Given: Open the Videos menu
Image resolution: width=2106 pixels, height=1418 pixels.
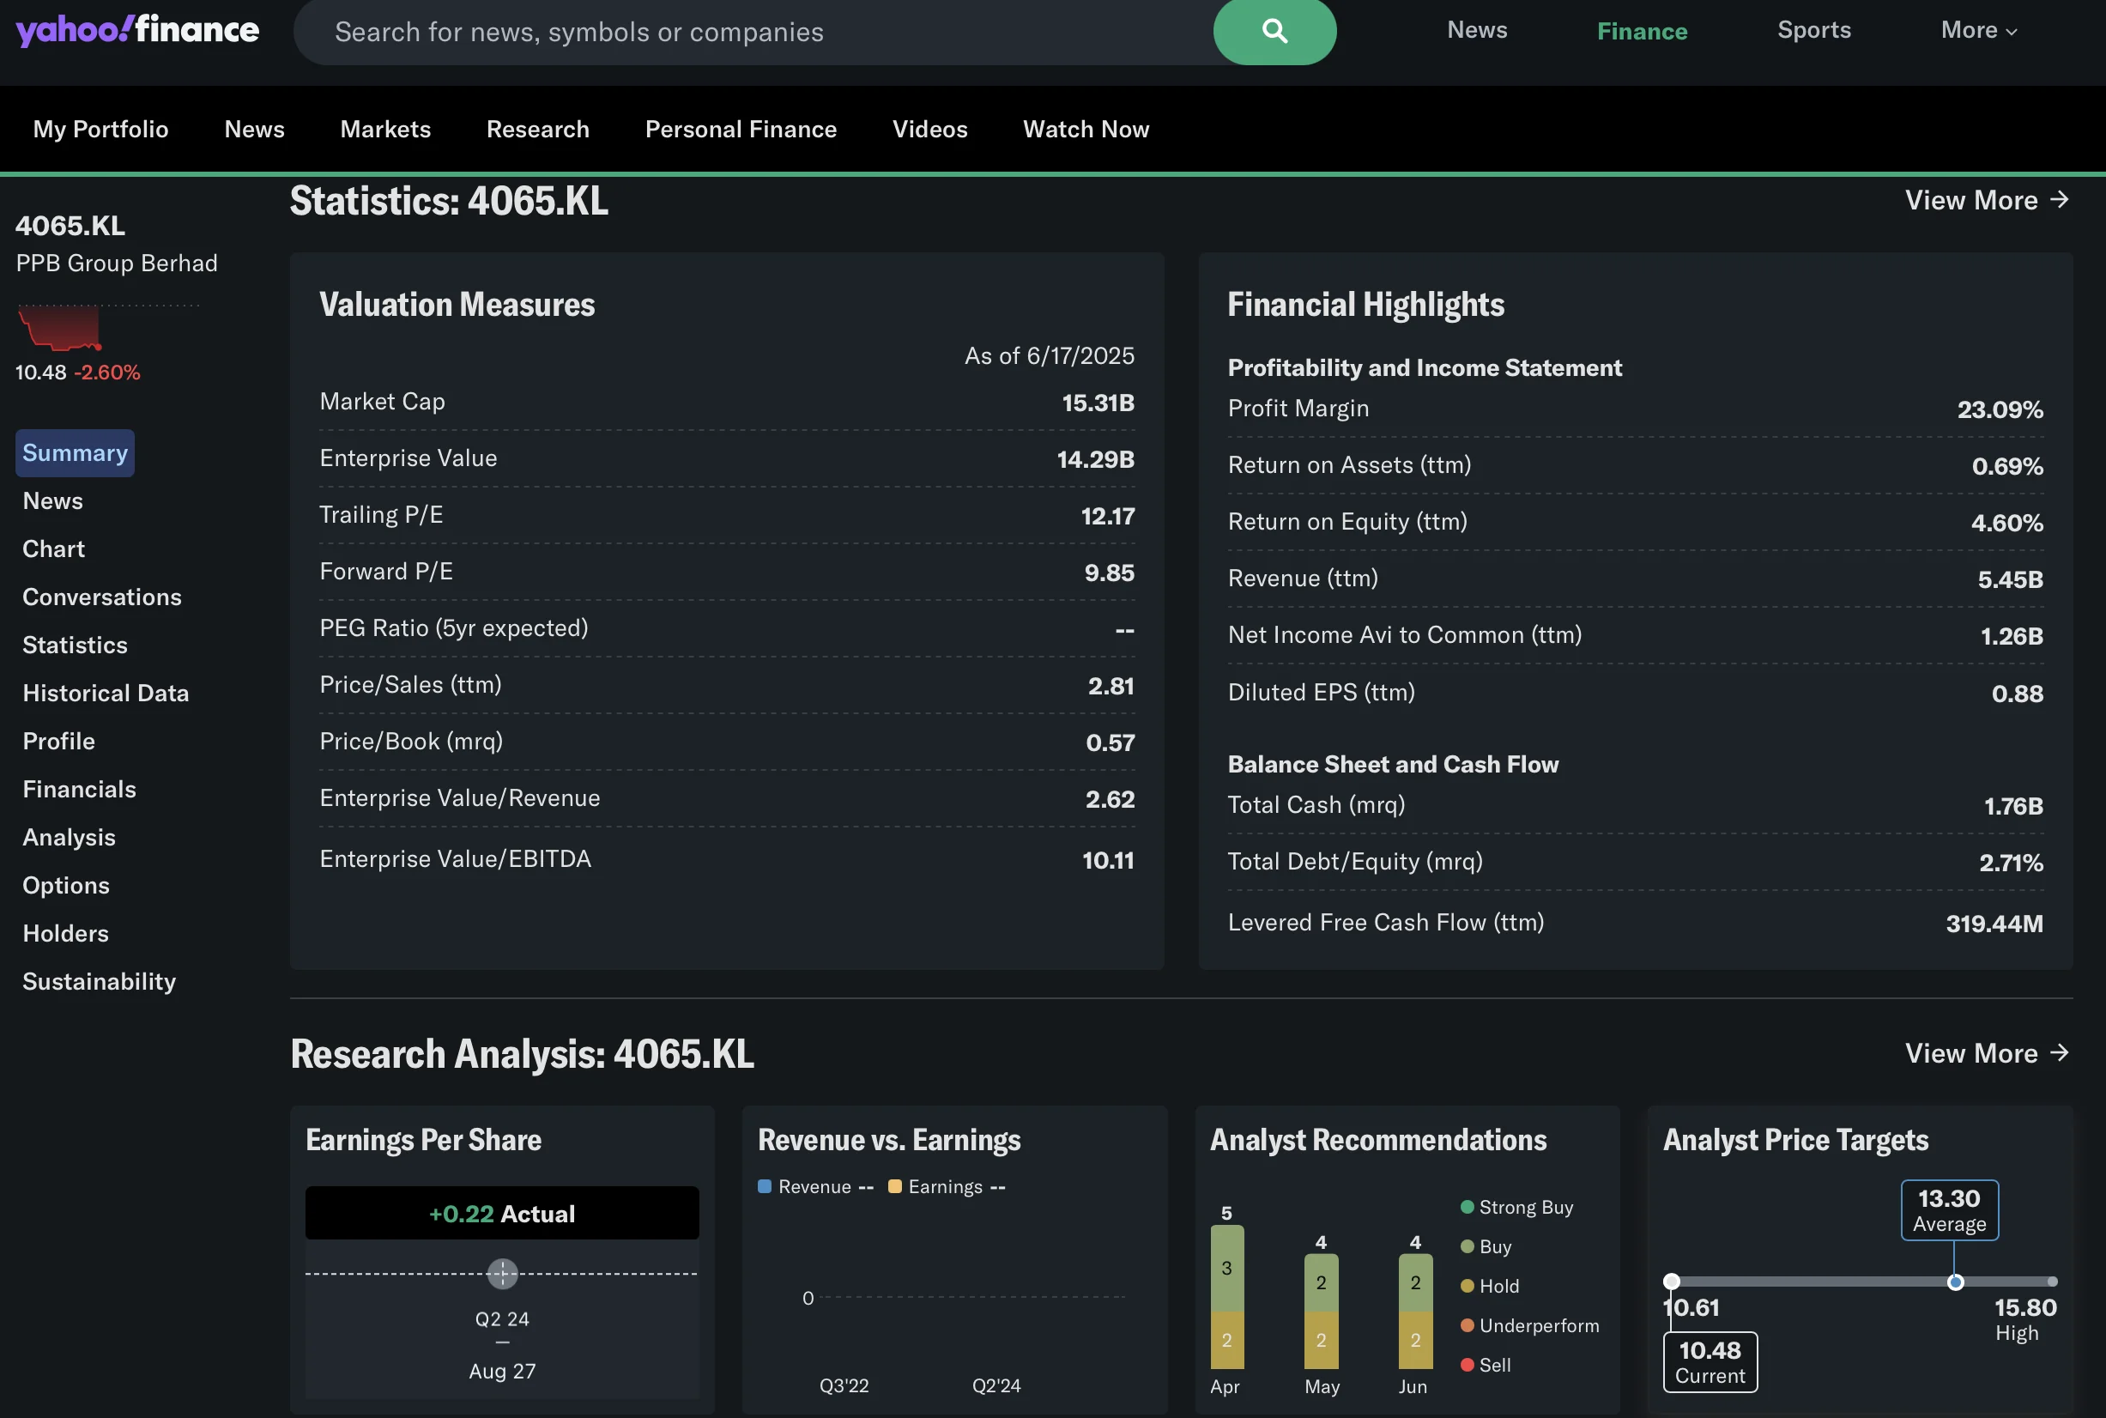Looking at the screenshot, I should click(929, 130).
